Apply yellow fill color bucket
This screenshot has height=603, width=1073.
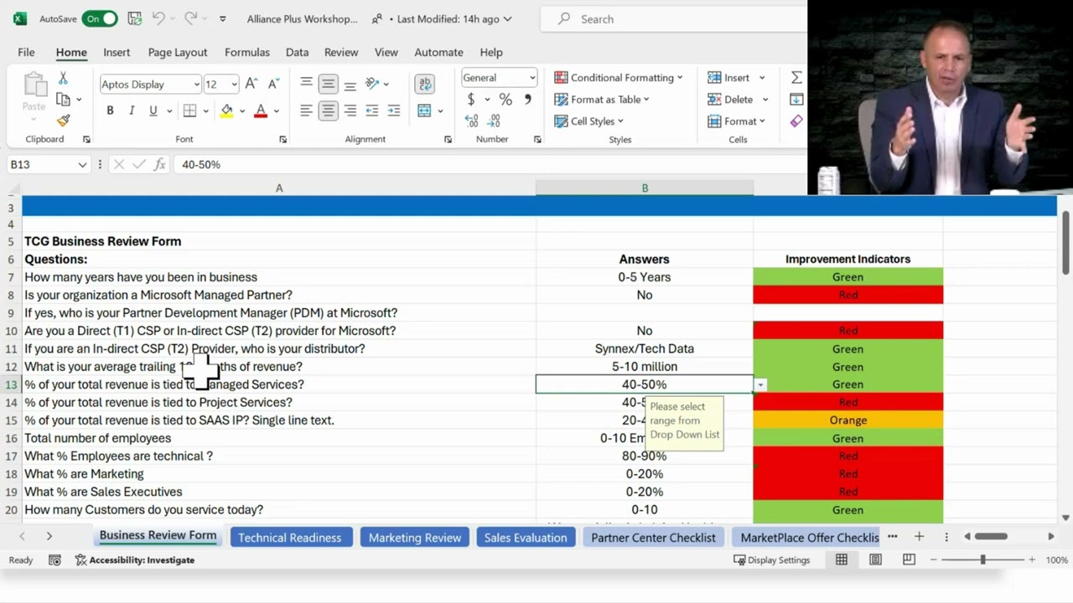coord(226,111)
